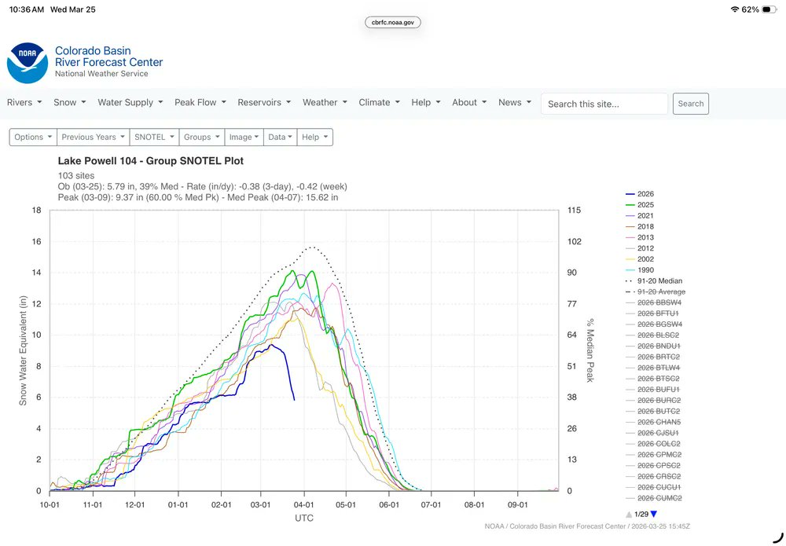Open the Reservoirs navigation menu
Image resolution: width=786 pixels, height=546 pixels.
[x=263, y=102]
